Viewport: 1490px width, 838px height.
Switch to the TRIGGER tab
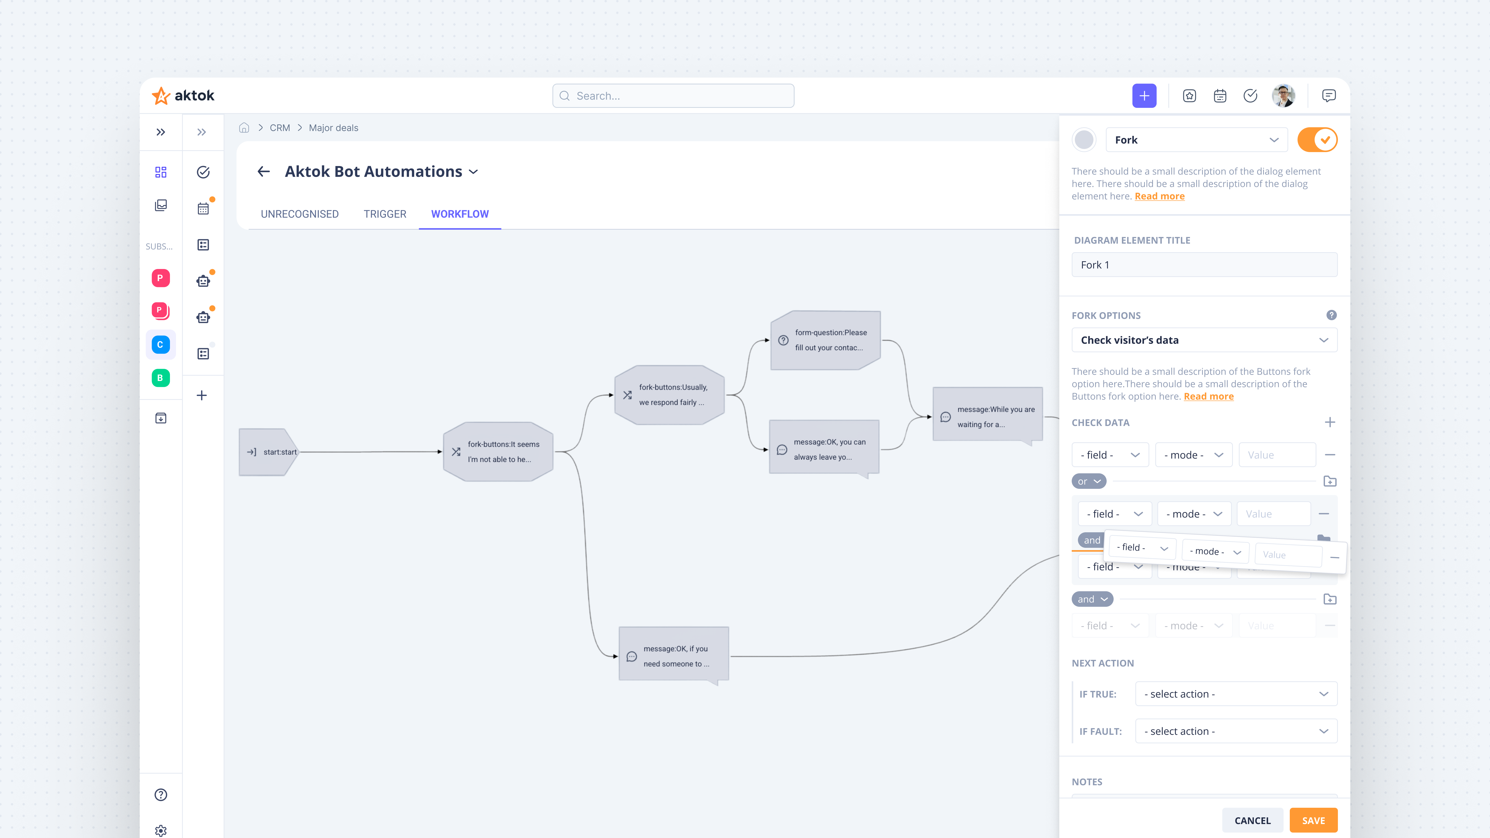click(385, 214)
